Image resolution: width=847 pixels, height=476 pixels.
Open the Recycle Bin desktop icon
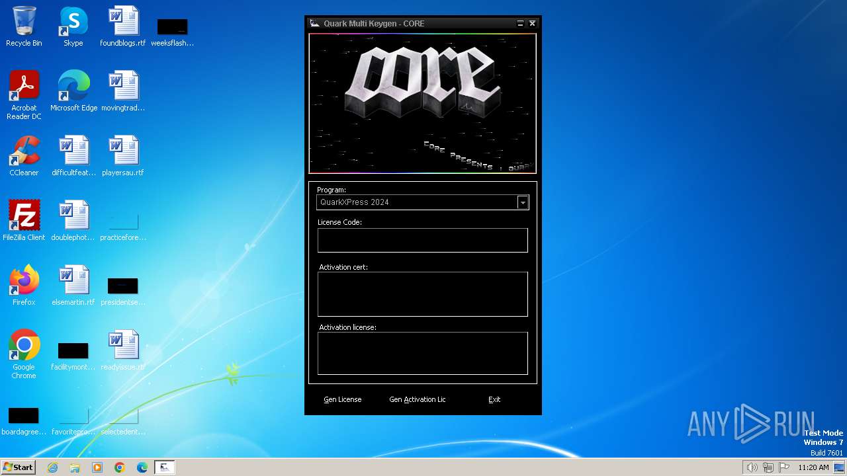click(24, 26)
